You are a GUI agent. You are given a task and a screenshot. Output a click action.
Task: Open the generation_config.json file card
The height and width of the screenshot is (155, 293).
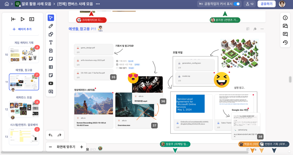195,65
